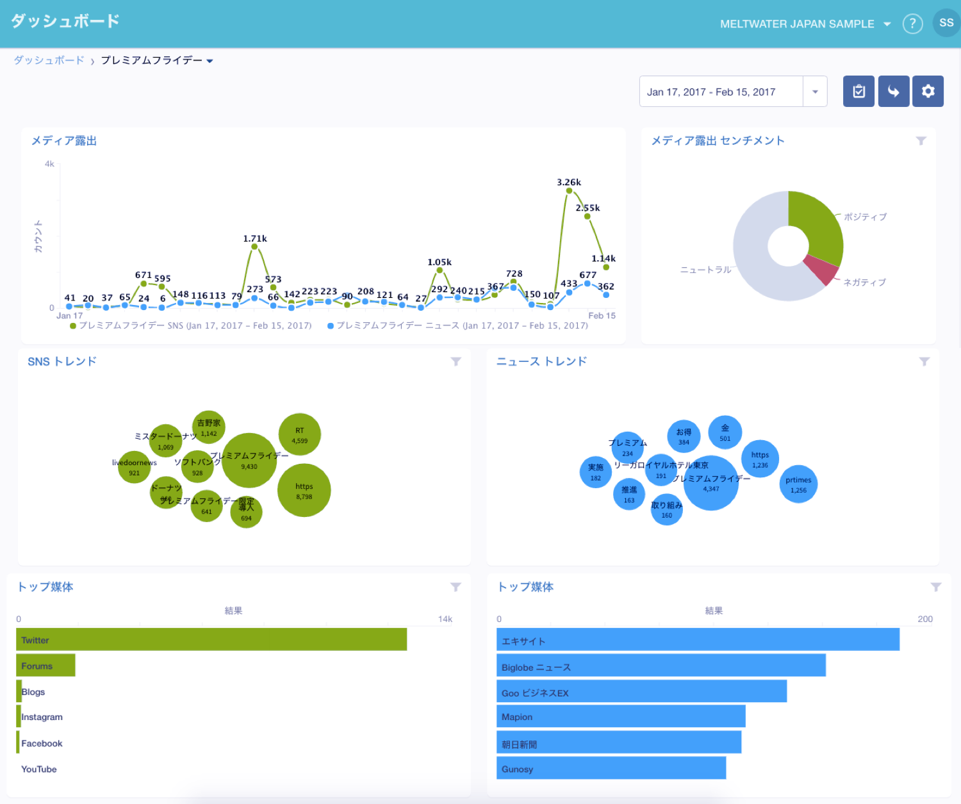Click the Twitter bar
This screenshot has height=804, width=961.
coord(211,639)
